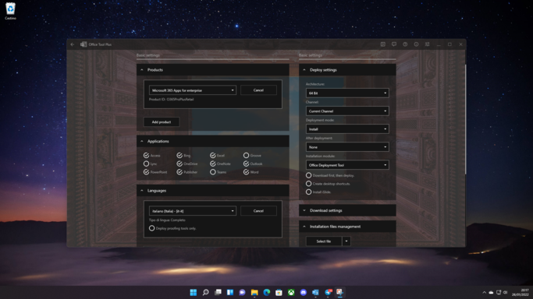The height and width of the screenshot is (299, 533).
Task: Enable the Lync application
Action: (x=146, y=164)
